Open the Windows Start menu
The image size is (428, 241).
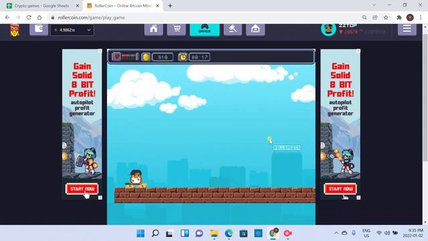[x=140, y=234]
